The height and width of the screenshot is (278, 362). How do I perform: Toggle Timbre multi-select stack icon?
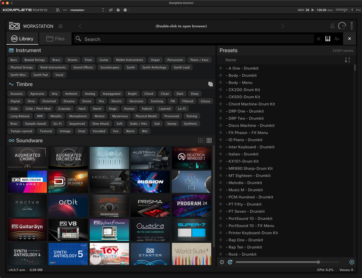[210, 84]
